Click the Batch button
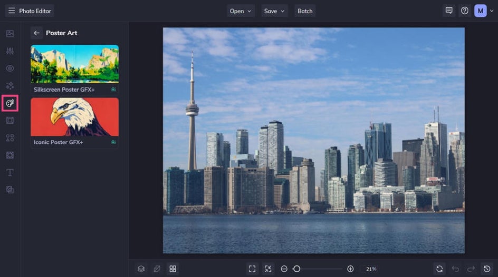 pyautogui.click(x=305, y=11)
